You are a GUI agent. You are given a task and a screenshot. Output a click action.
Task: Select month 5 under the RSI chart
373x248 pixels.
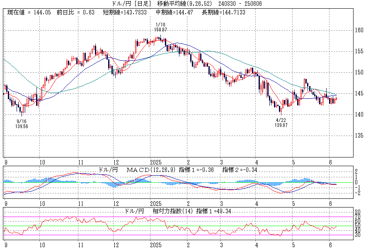[293, 245]
